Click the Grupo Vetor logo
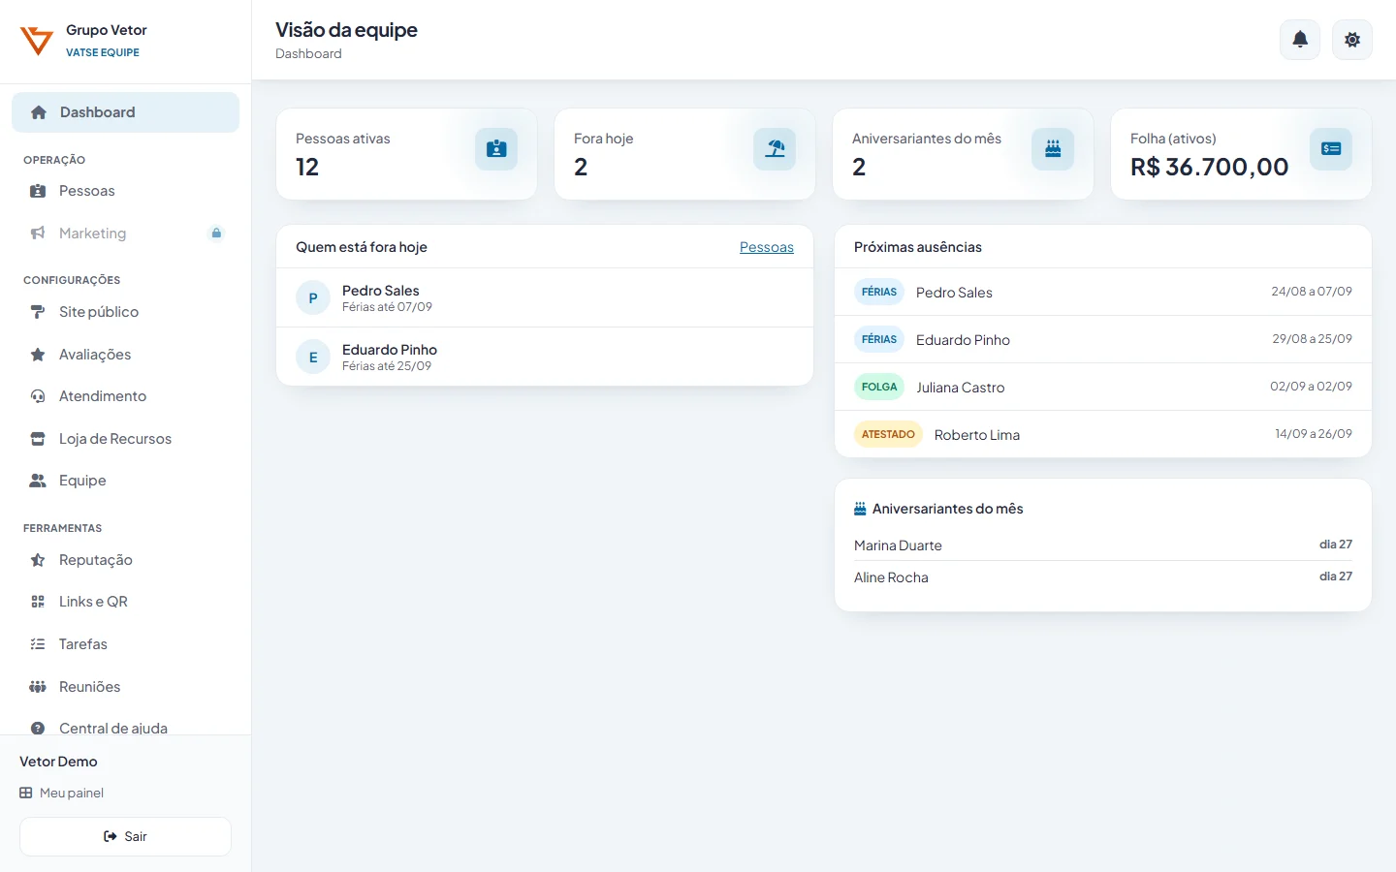Image resolution: width=1396 pixels, height=872 pixels. 37,41
